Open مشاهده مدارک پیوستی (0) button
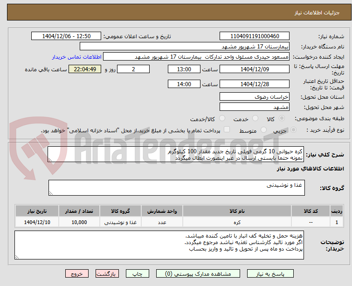Viewport: 352px width, 286px height. (x=198, y=274)
